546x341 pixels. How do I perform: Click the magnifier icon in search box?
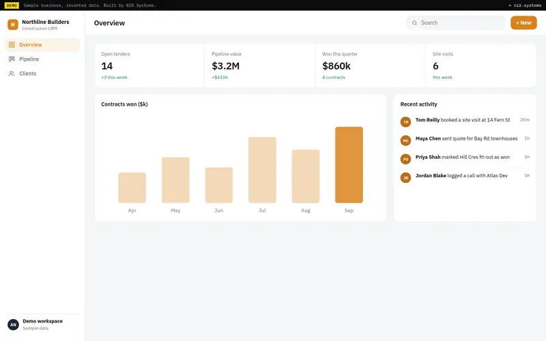click(x=414, y=23)
